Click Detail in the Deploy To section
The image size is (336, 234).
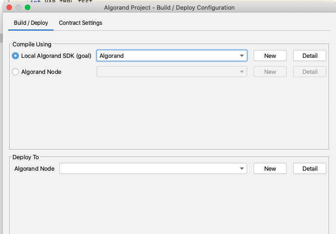[x=310, y=168]
